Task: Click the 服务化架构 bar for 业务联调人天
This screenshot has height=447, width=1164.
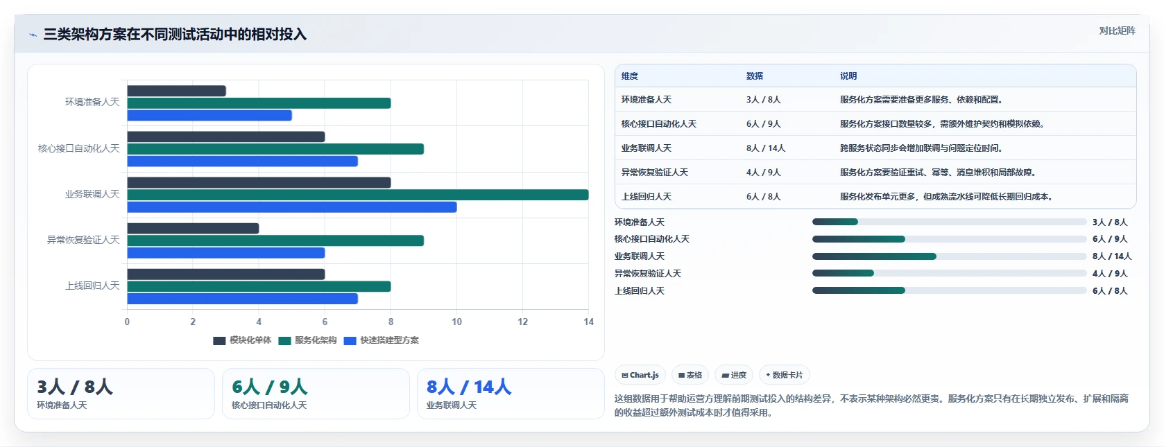Action: pyautogui.click(x=358, y=195)
